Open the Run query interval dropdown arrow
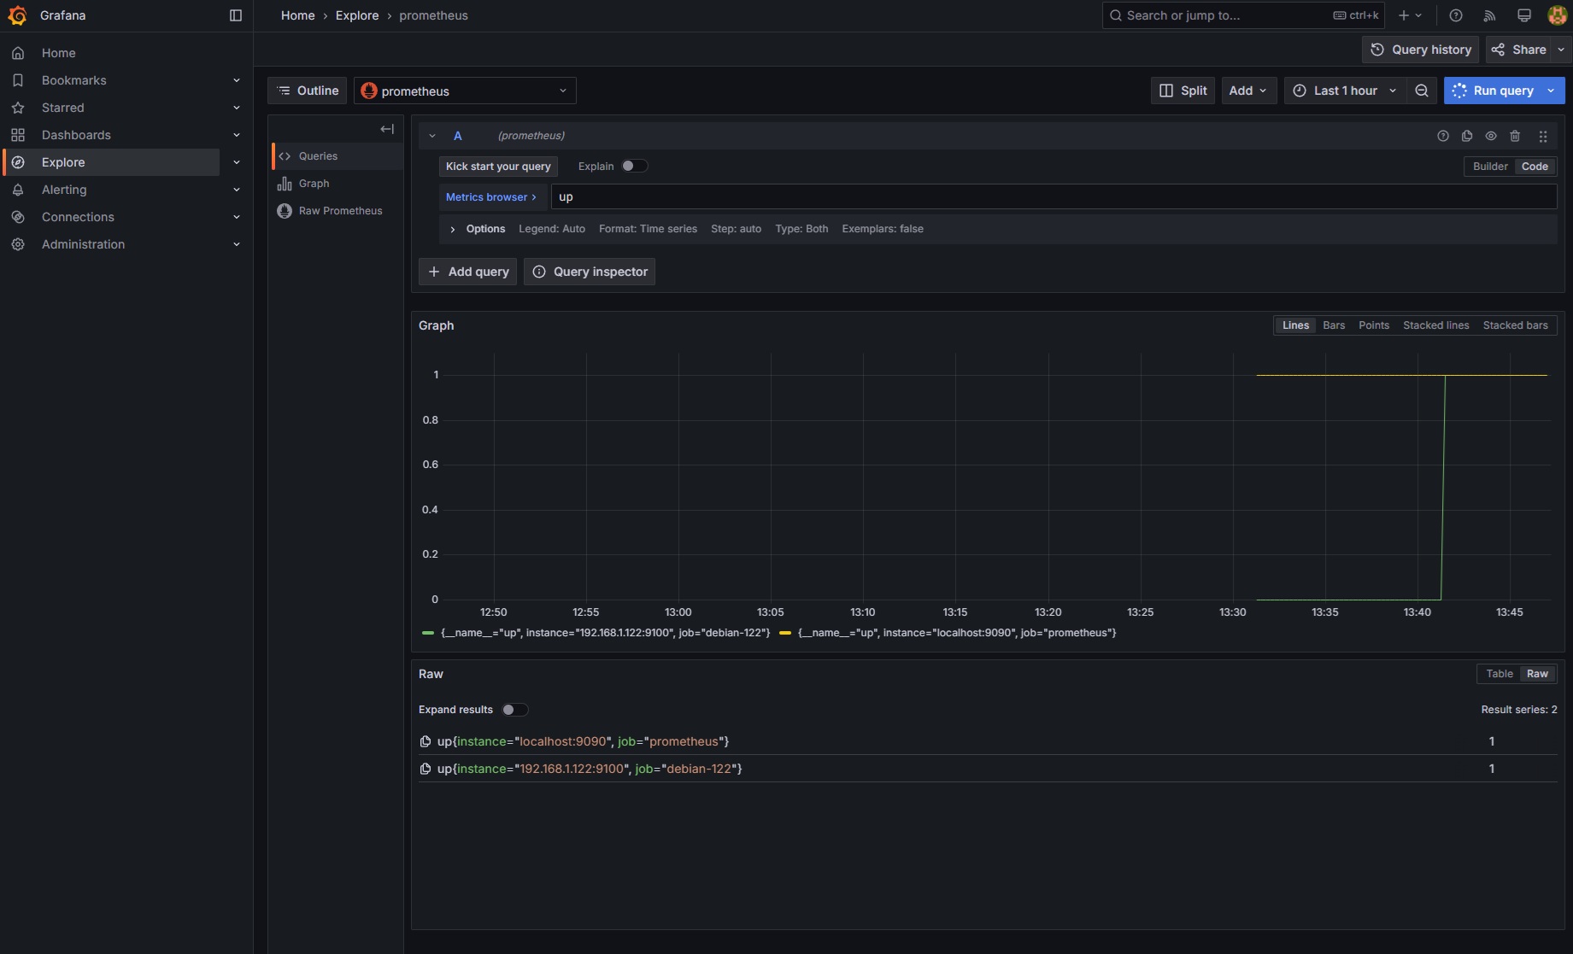This screenshot has width=1573, height=954. (1552, 91)
